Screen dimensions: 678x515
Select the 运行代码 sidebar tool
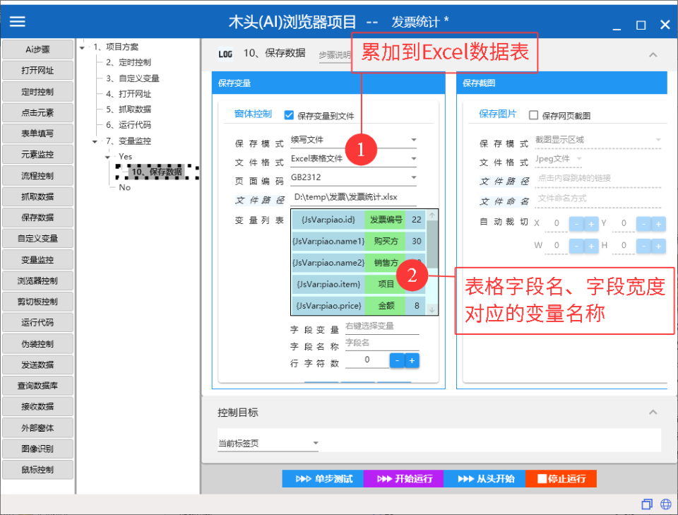tap(37, 322)
